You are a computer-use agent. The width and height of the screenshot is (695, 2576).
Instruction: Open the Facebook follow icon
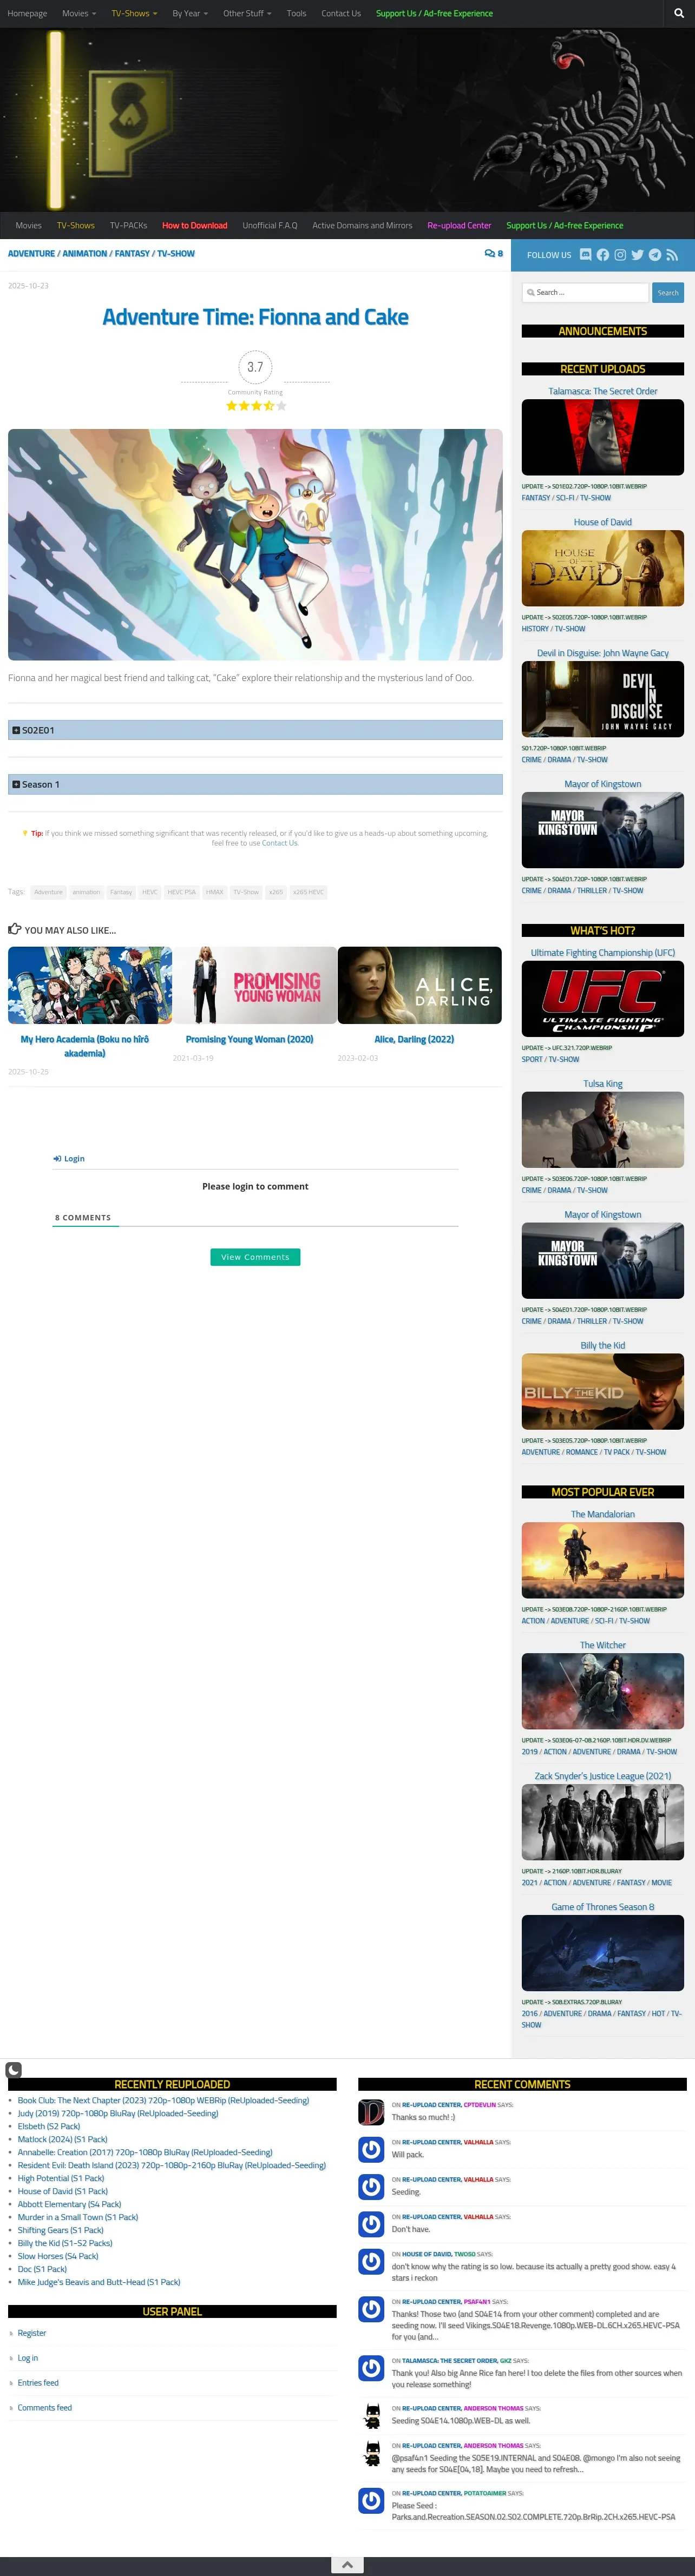click(603, 255)
